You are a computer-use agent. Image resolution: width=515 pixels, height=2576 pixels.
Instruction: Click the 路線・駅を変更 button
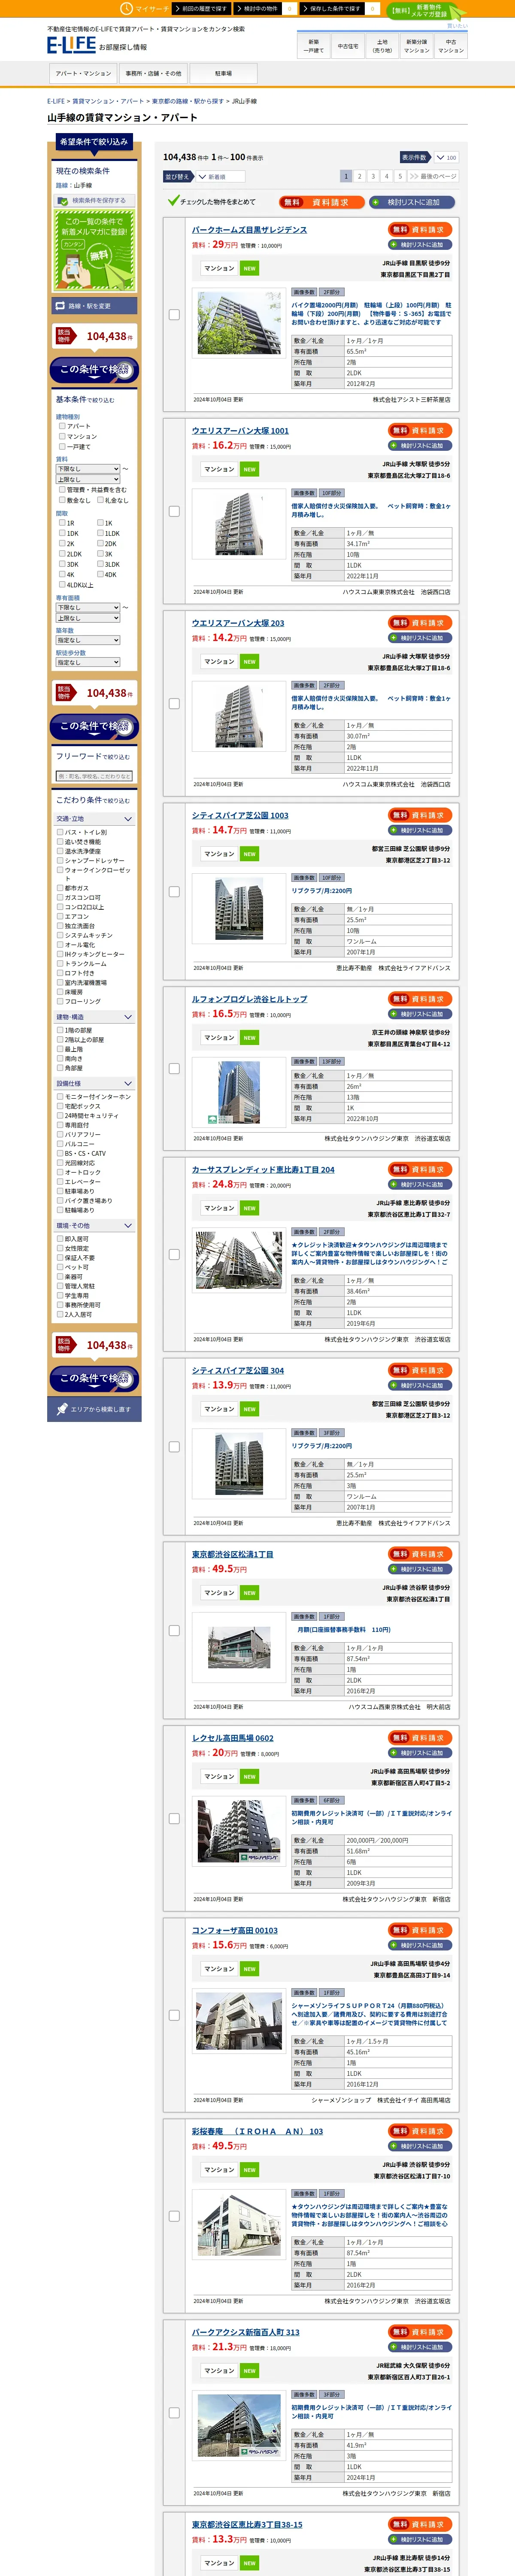click(x=94, y=306)
